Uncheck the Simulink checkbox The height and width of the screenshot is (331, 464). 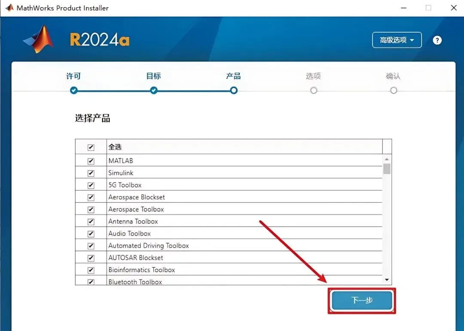91,173
